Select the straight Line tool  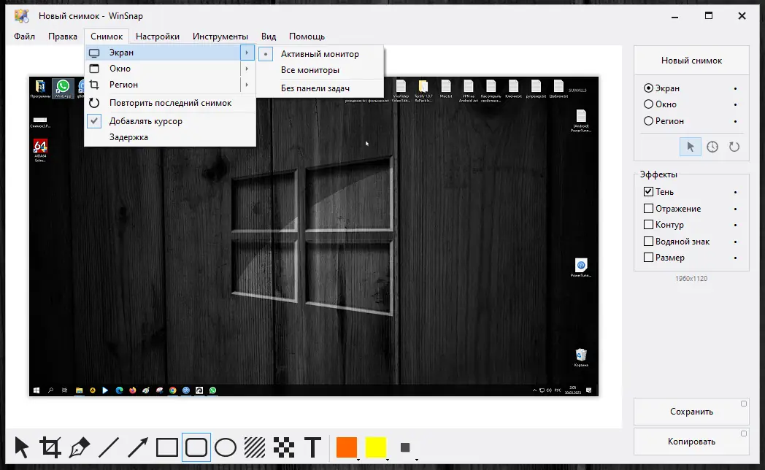108,447
